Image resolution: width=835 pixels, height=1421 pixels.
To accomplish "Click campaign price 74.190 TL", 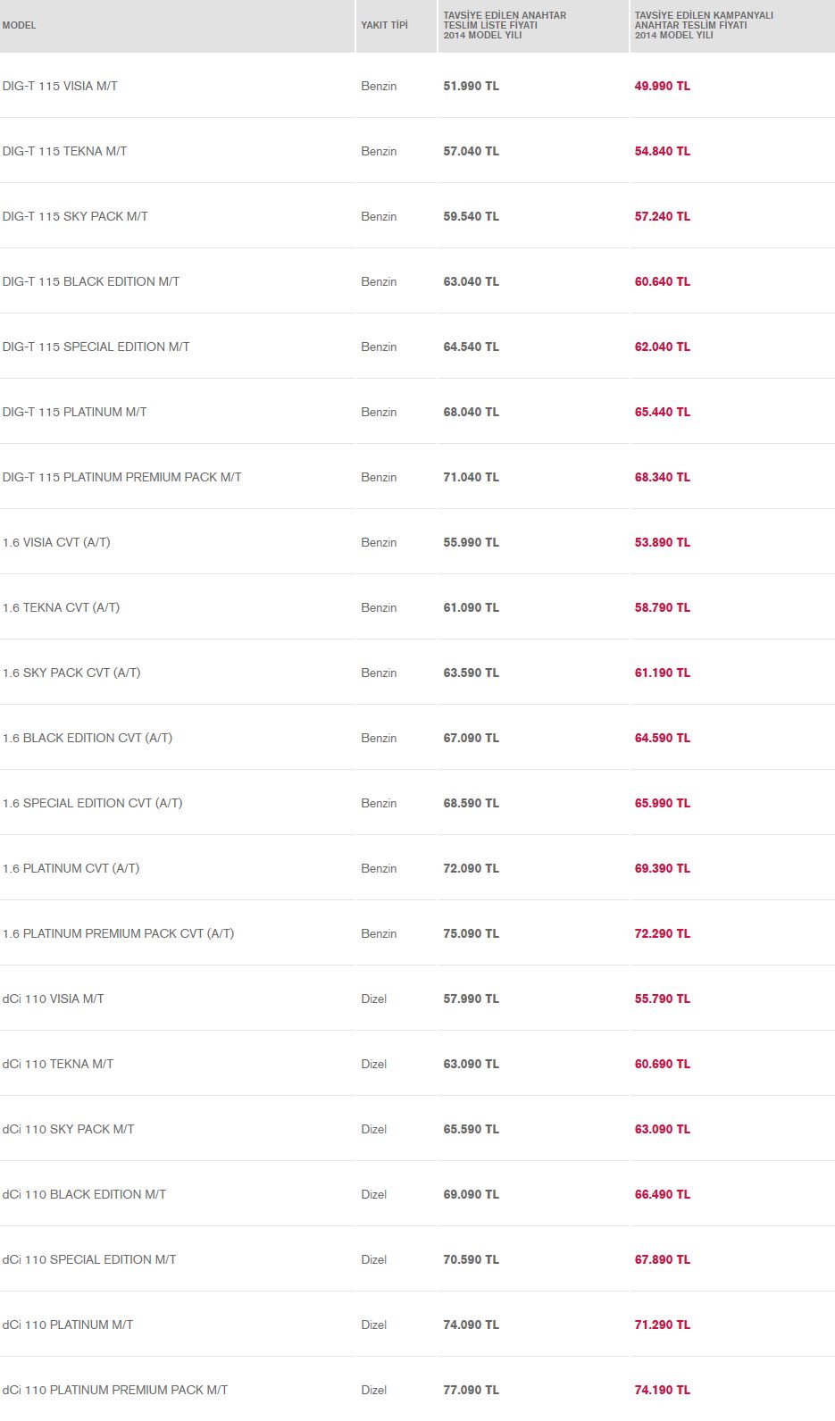I will click(x=663, y=1390).
